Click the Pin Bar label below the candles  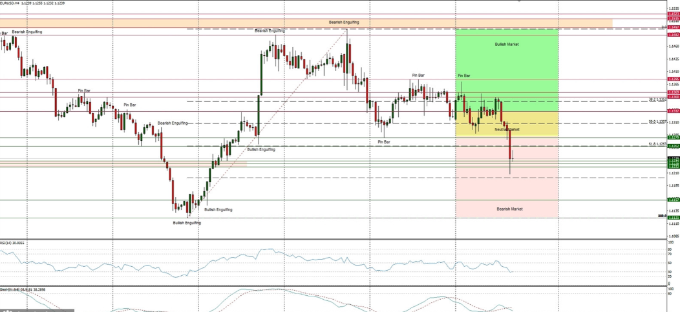pos(384,141)
